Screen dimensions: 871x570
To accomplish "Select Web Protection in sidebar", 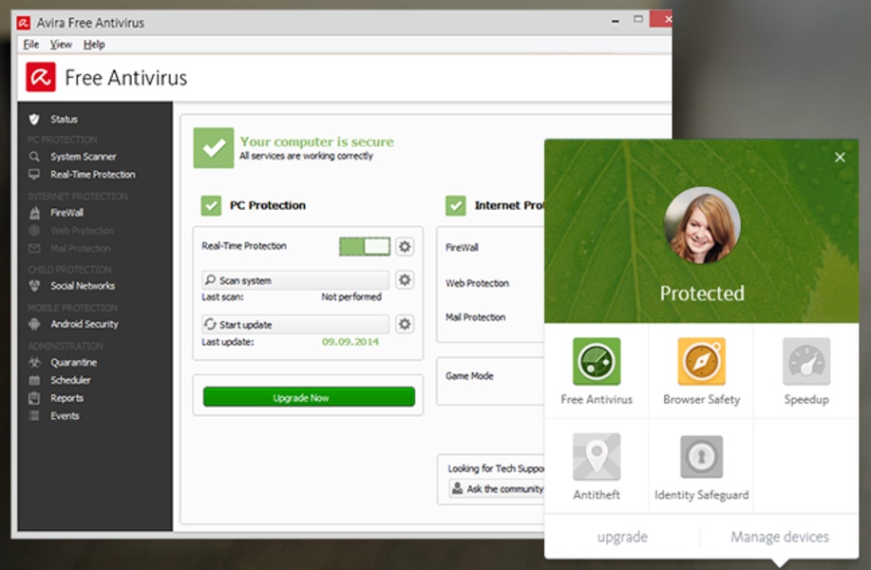I will coord(83,231).
